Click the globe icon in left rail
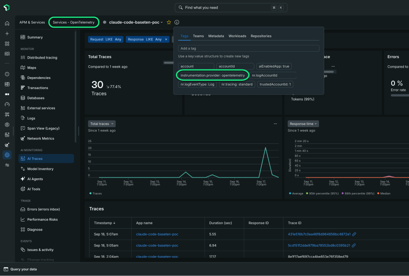 [x=7, y=155]
